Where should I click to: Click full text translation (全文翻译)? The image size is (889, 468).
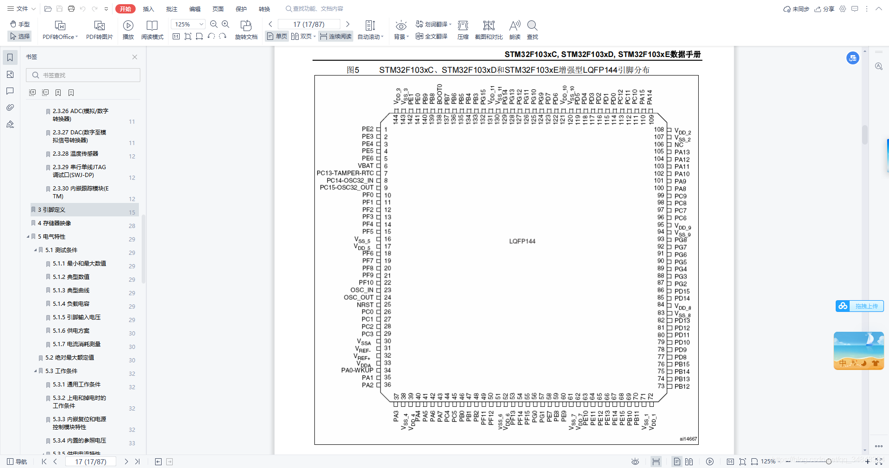point(432,36)
